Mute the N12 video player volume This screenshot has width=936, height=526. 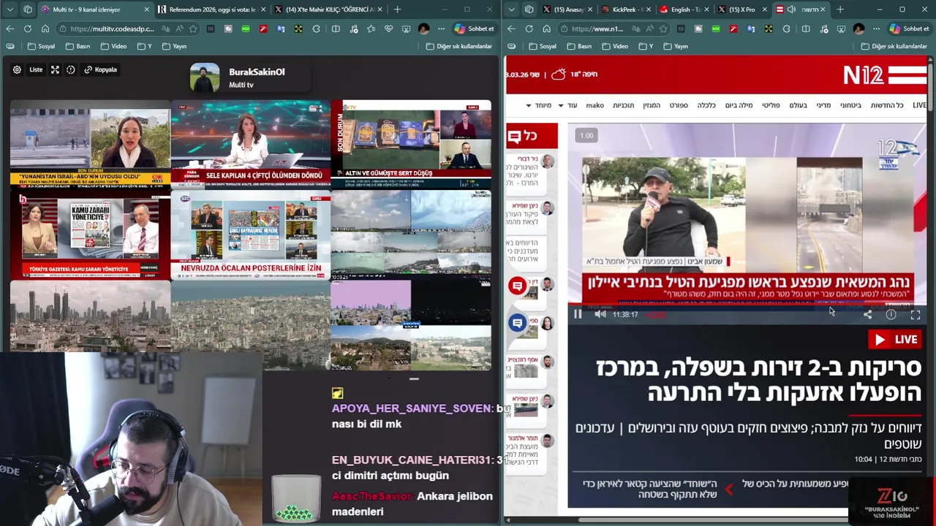[600, 314]
